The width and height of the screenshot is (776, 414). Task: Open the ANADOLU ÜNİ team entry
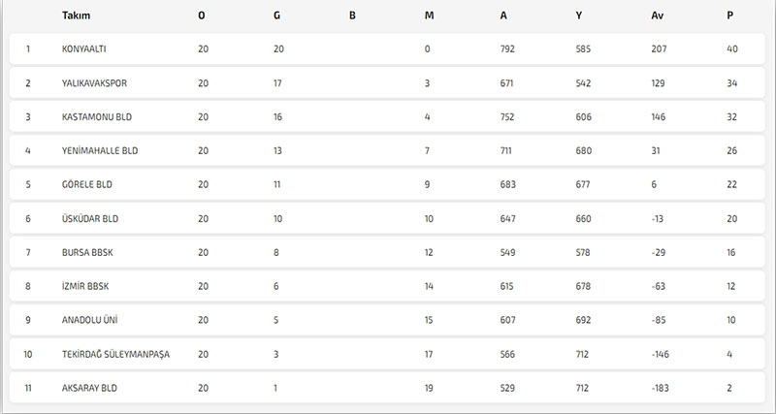click(x=89, y=320)
